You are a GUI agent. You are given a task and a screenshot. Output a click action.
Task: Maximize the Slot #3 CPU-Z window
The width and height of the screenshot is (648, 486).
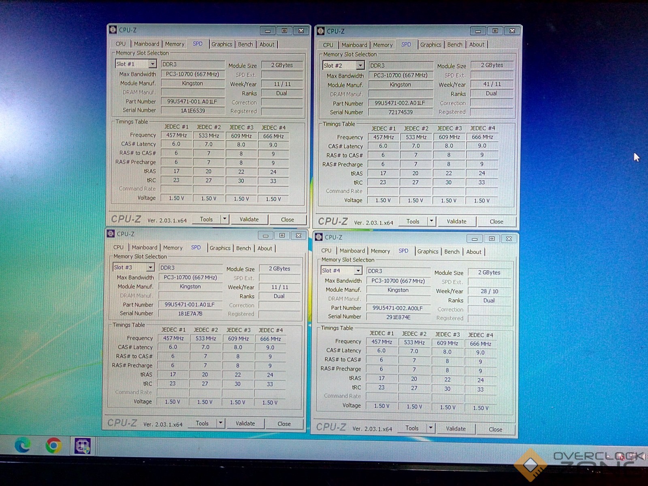coord(282,235)
